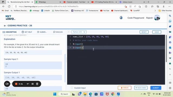
Task: Close the WhatsApp browser tab
Action: (60, 2)
